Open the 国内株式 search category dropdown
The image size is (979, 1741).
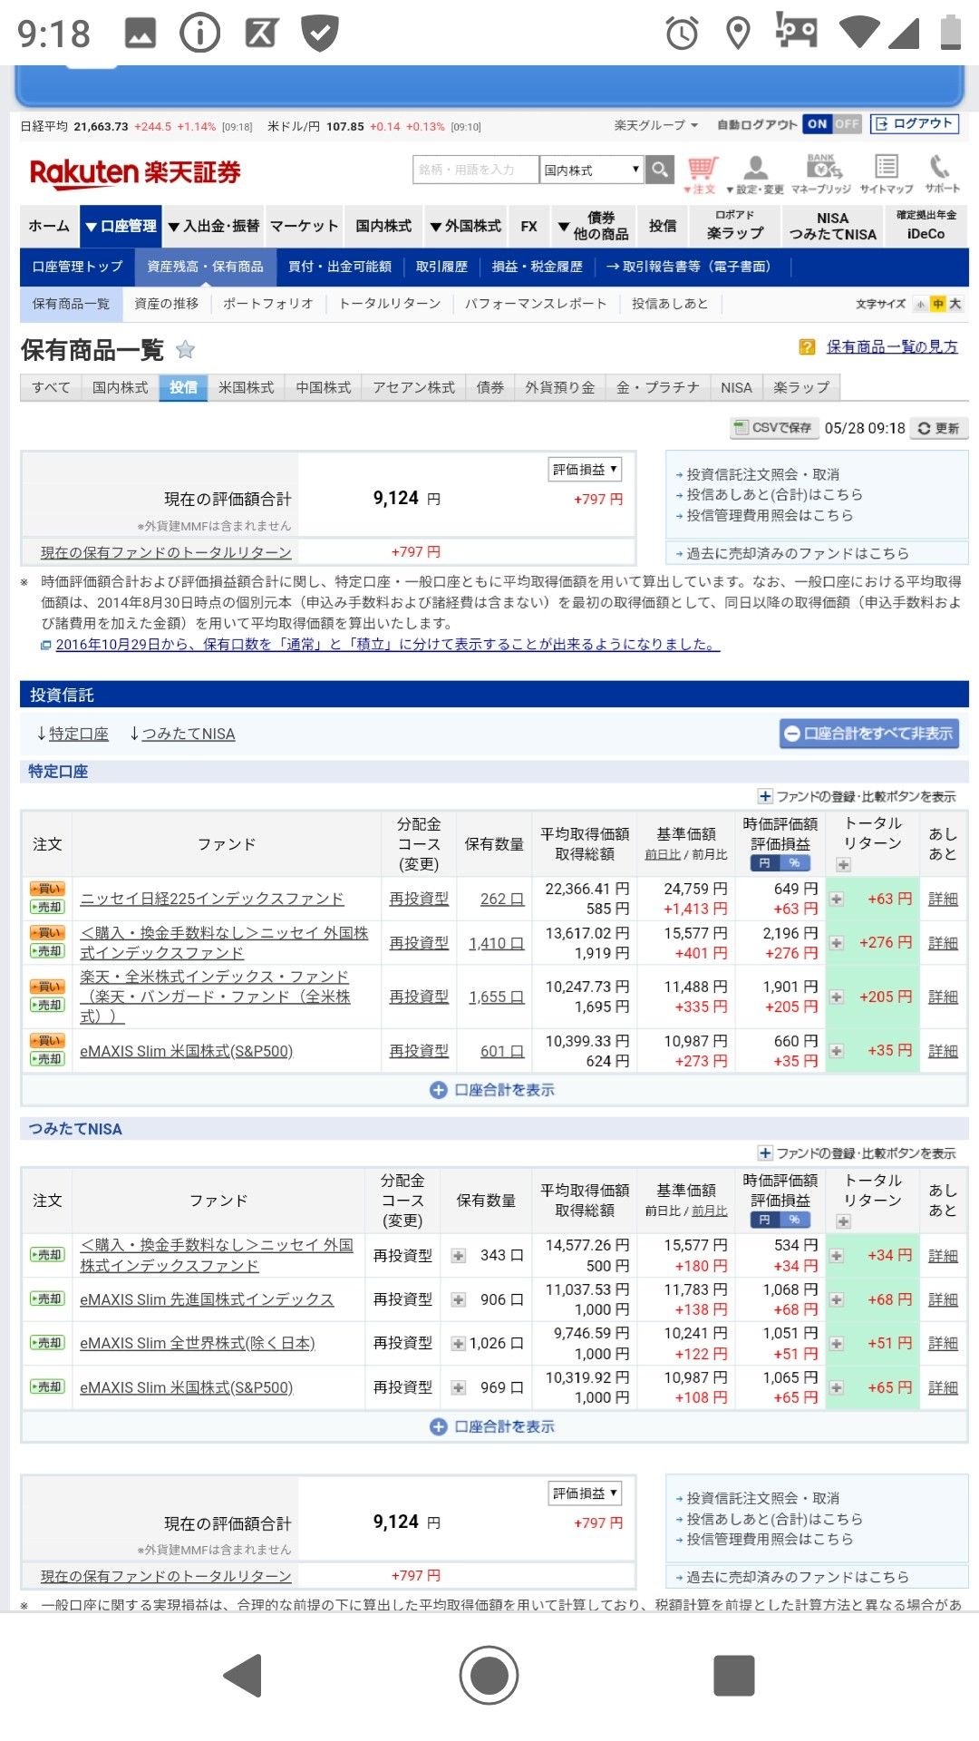click(x=592, y=170)
